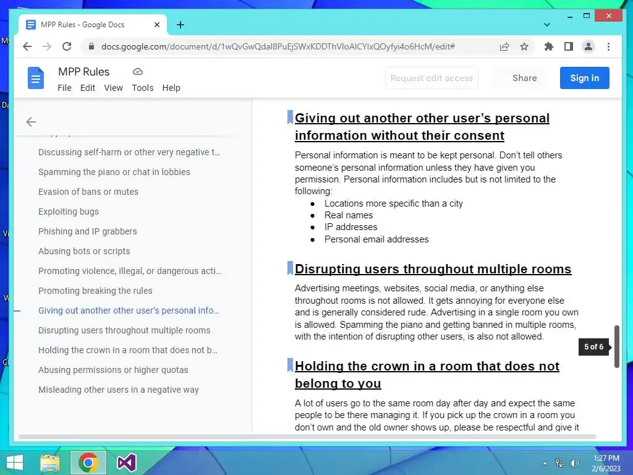Open the Chrome three-dot menu

pyautogui.click(x=608, y=46)
